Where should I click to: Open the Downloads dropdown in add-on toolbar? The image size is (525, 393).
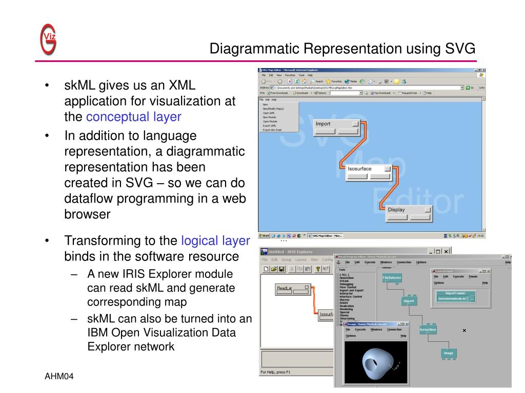coord(311,93)
